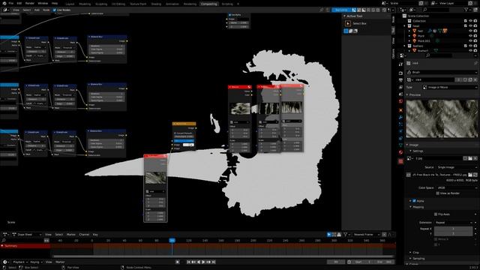Click the texture preview thumbnail
The width and height of the screenshot is (480, 270).
442,118
